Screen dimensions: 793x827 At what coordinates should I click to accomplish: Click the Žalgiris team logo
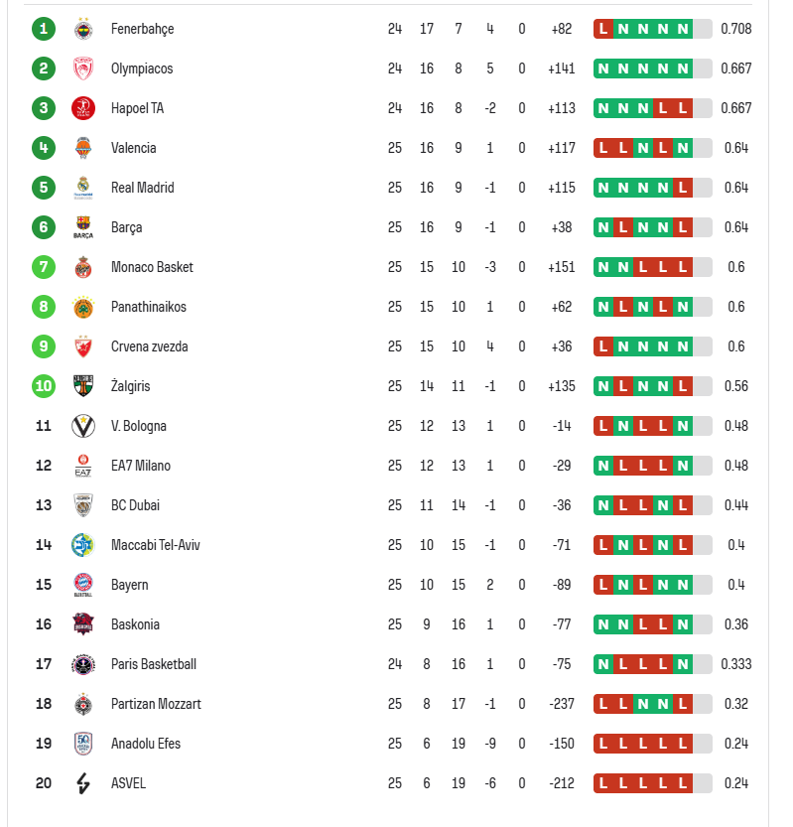[x=83, y=386]
